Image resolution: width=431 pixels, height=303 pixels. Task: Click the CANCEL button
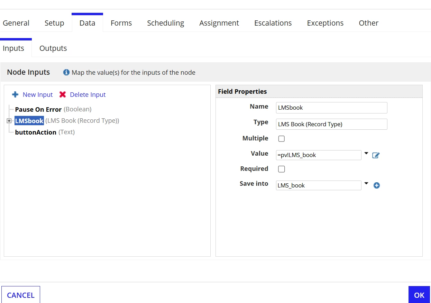click(x=21, y=295)
